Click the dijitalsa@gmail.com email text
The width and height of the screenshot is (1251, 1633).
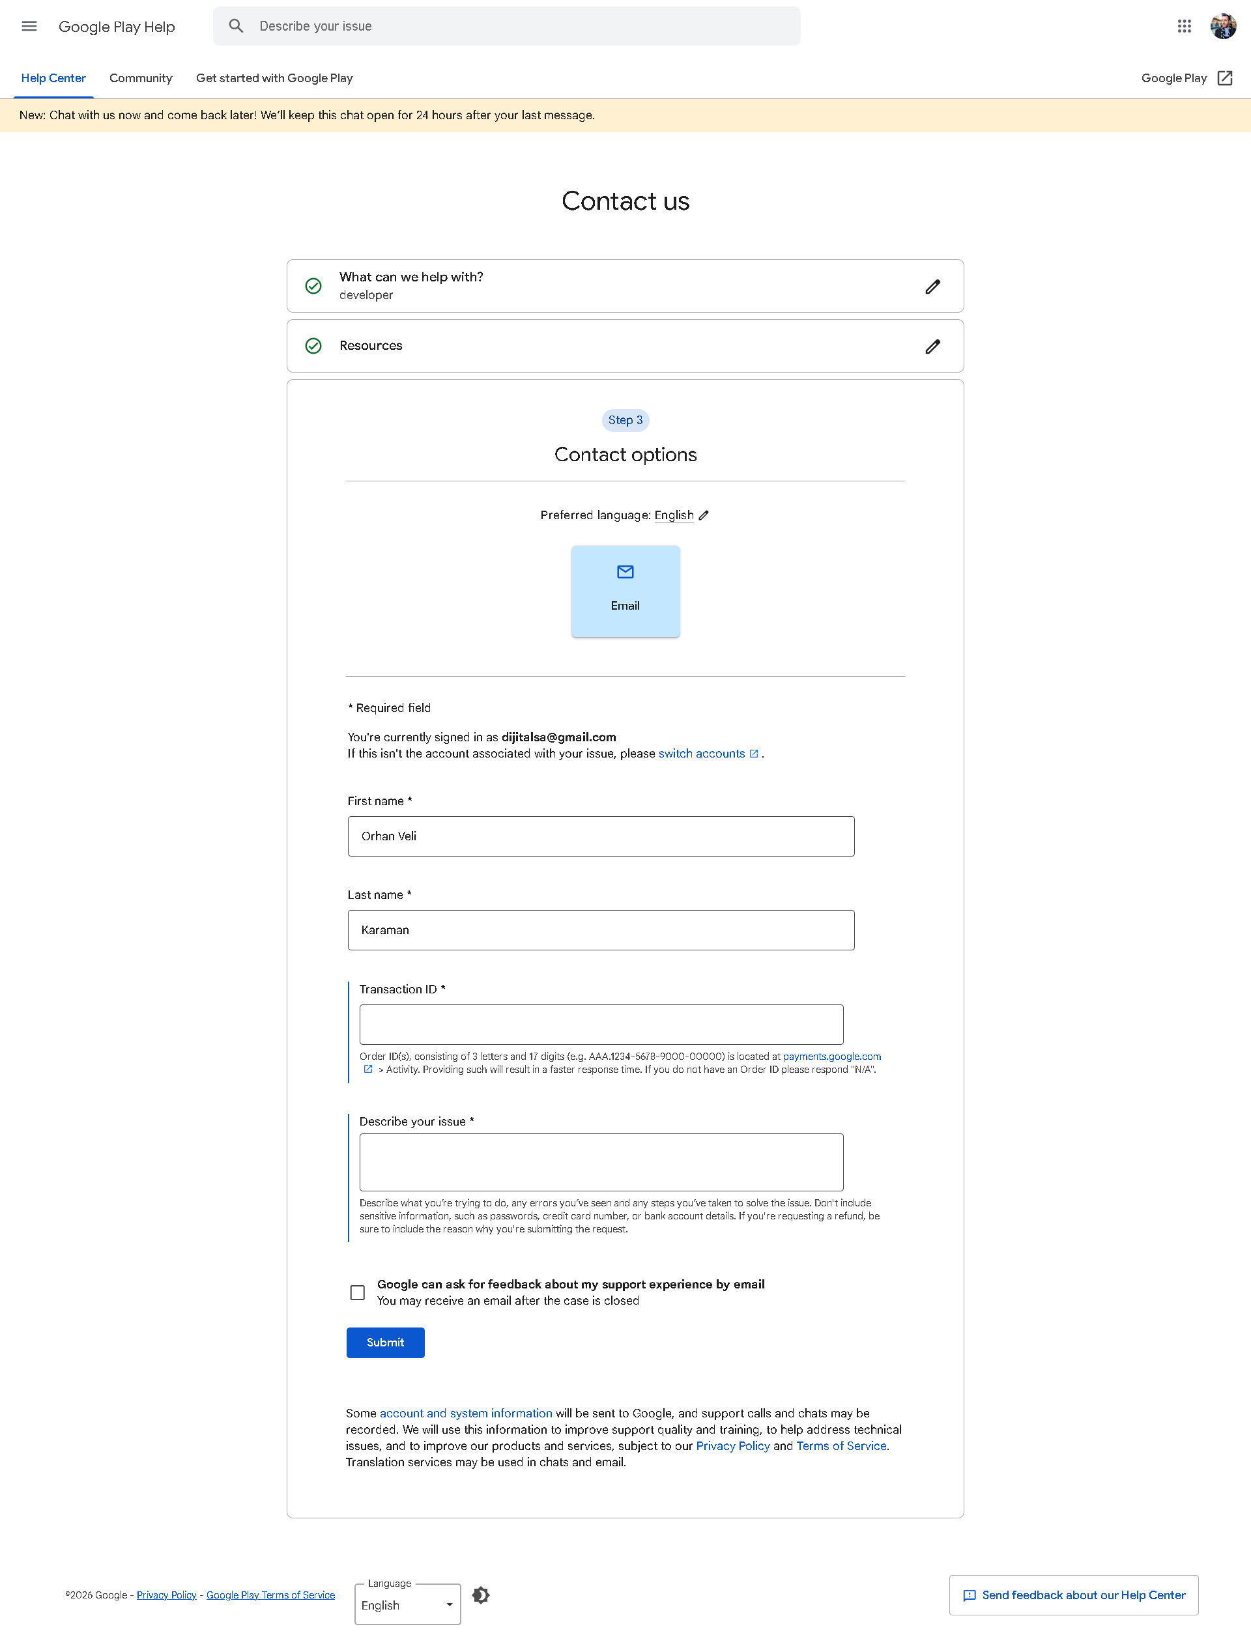pyautogui.click(x=558, y=737)
